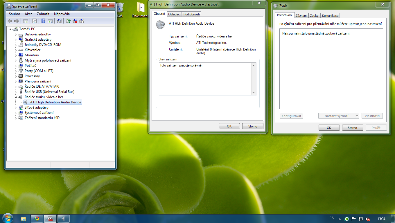The image size is (395, 223).
Task: Expand the Síťové adaptéry category
Action: click(x=16, y=107)
